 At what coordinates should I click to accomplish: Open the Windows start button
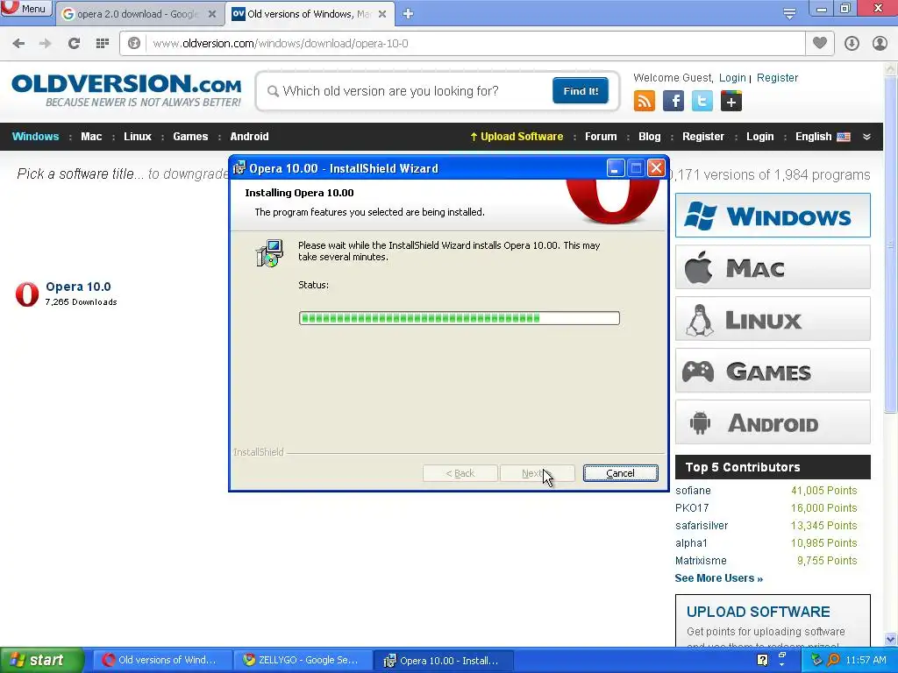(x=41, y=661)
